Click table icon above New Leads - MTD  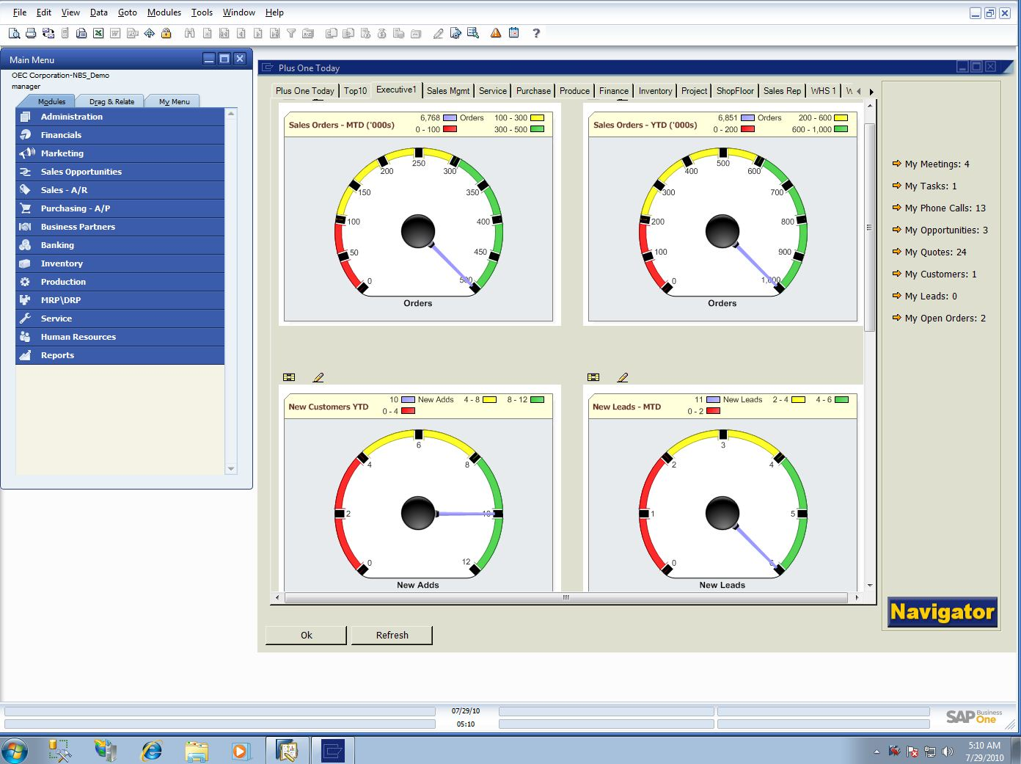pos(593,377)
